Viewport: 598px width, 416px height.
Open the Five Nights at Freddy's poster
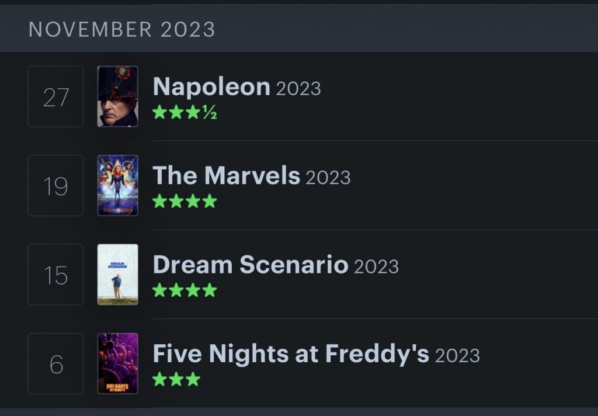(117, 364)
